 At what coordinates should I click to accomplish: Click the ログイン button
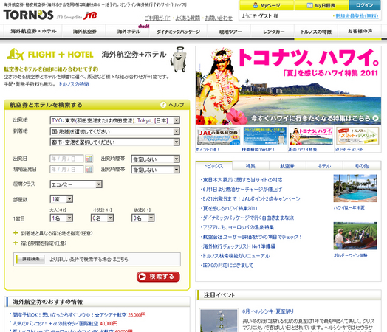365,5
